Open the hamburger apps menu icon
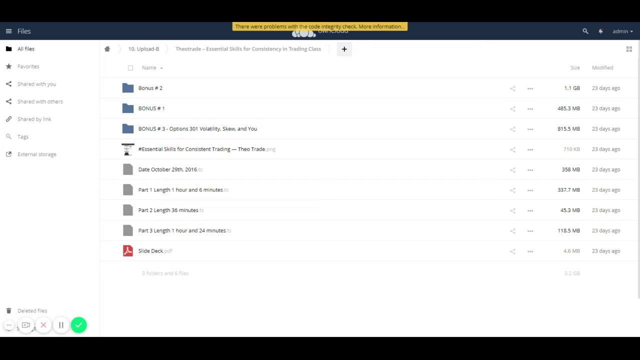The height and width of the screenshot is (360, 640). [x=8, y=31]
